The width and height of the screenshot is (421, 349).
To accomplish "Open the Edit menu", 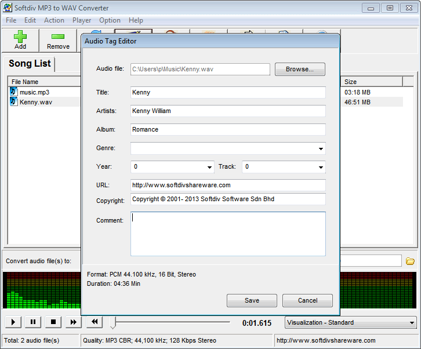I will coord(30,20).
